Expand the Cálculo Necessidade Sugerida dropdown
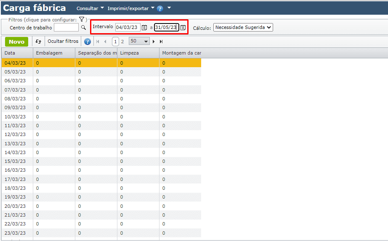Image resolution: width=388 pixels, height=241 pixels. [243, 27]
